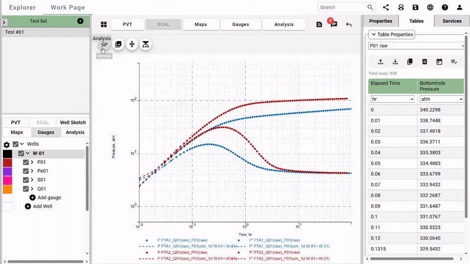Image resolution: width=470 pixels, height=264 pixels.
Task: Click the P01 red color swatch
Action: point(7,162)
